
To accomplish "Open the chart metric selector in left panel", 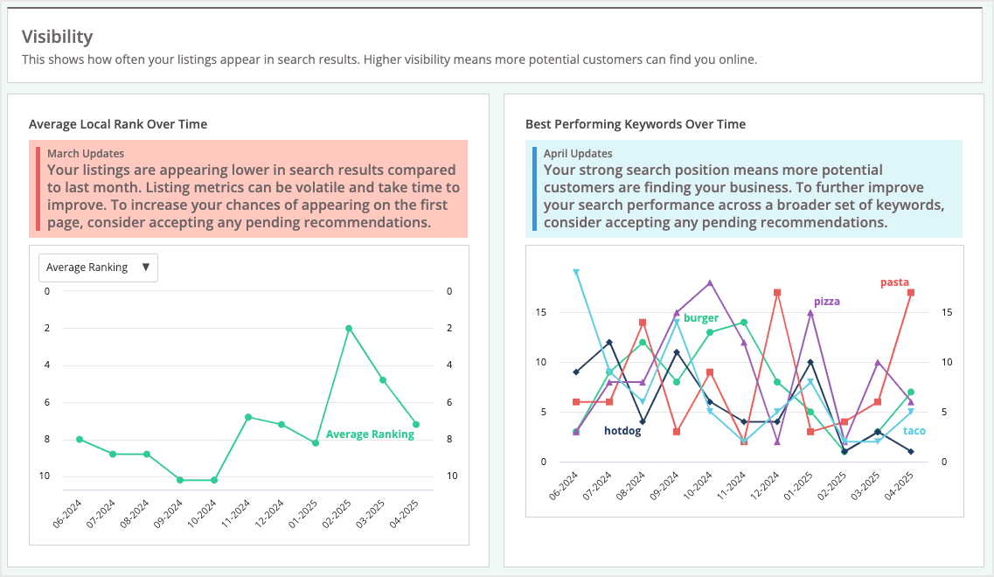I will 98,268.
